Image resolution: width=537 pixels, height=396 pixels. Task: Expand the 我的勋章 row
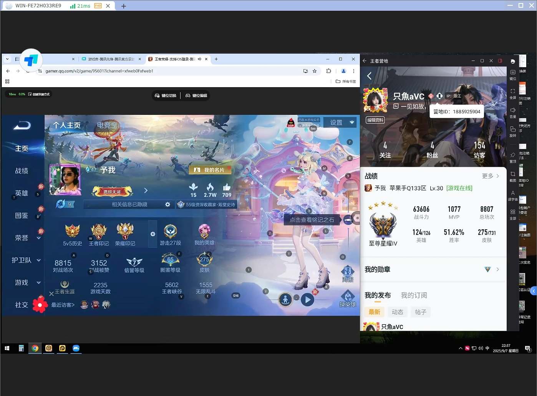[x=433, y=270]
